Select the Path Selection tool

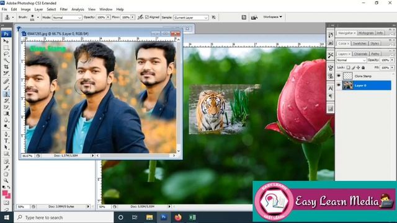click(x=6, y=147)
